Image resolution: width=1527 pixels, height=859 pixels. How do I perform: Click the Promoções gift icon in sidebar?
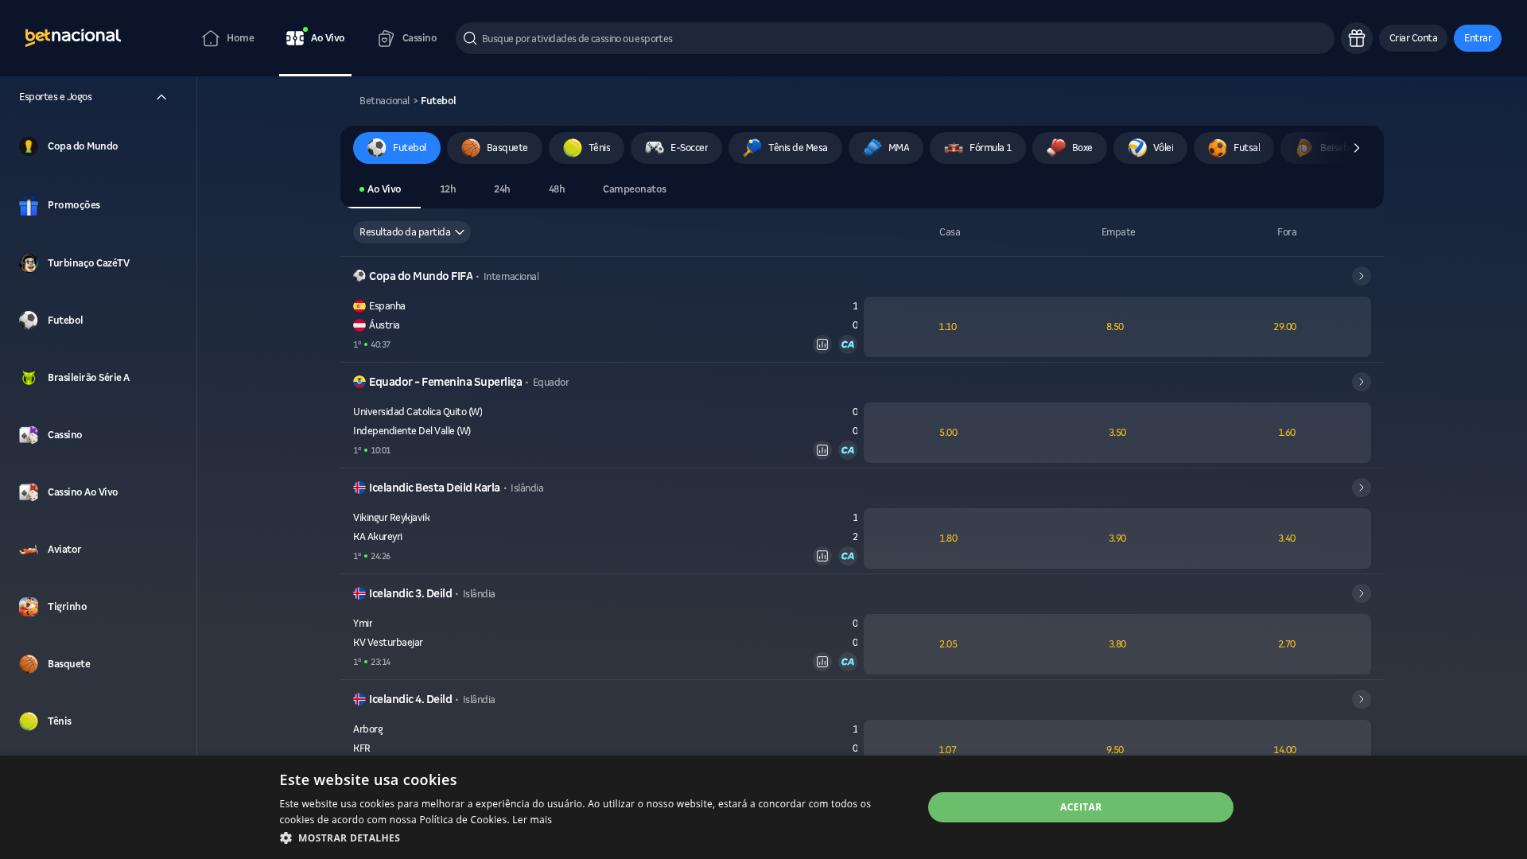click(x=29, y=205)
